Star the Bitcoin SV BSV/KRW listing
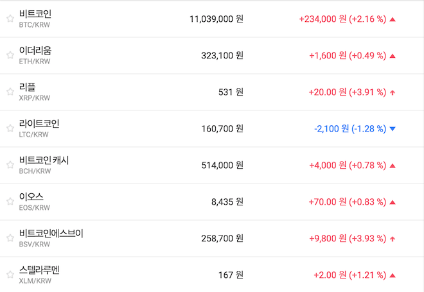The image size is (424, 292). (10, 239)
